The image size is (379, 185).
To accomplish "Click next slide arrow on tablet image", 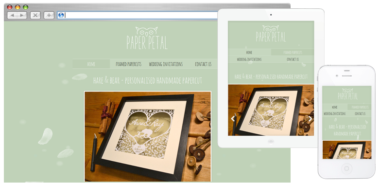I will click(x=310, y=119).
